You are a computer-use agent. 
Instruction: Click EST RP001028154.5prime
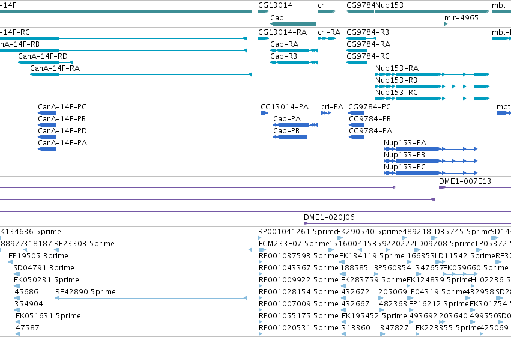[x=298, y=292]
